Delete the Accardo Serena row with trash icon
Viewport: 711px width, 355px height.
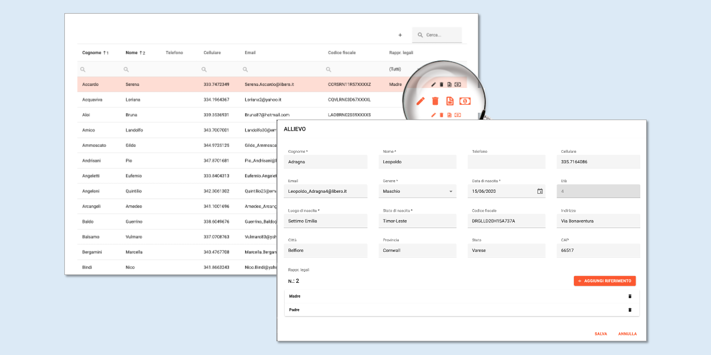tap(441, 84)
